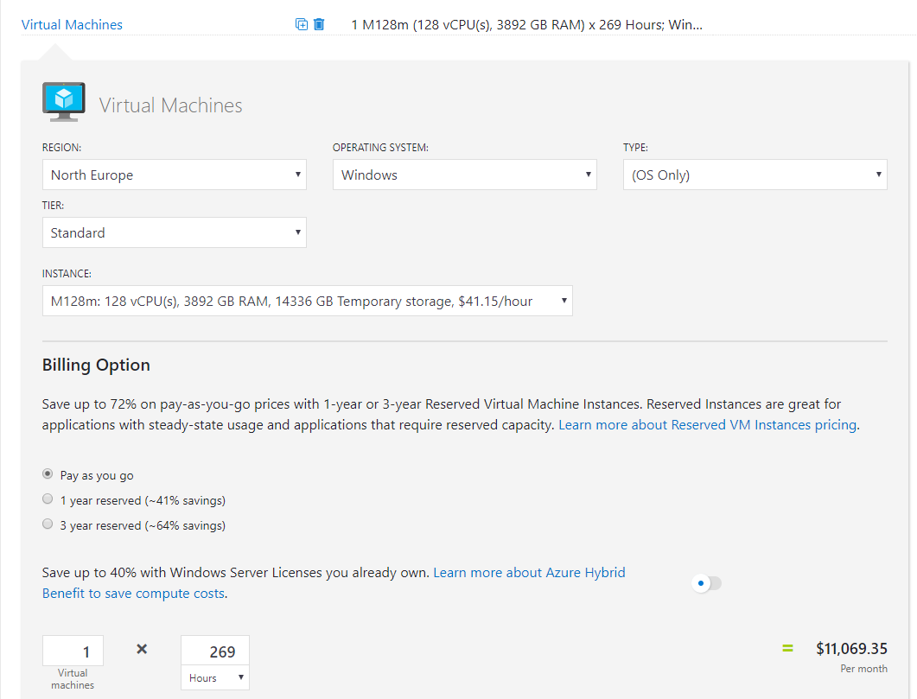Expand the Tier dropdown set to Standard
917x699 pixels.
(x=174, y=232)
